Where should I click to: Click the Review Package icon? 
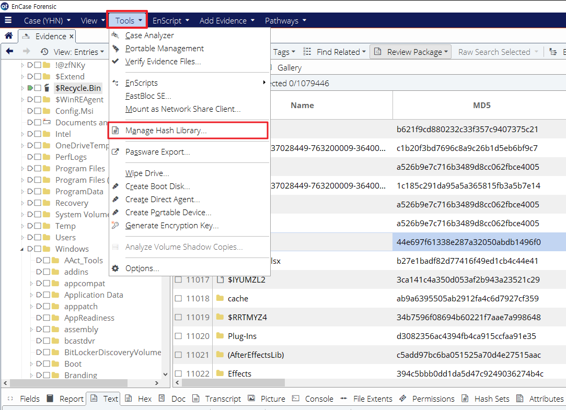coord(377,52)
